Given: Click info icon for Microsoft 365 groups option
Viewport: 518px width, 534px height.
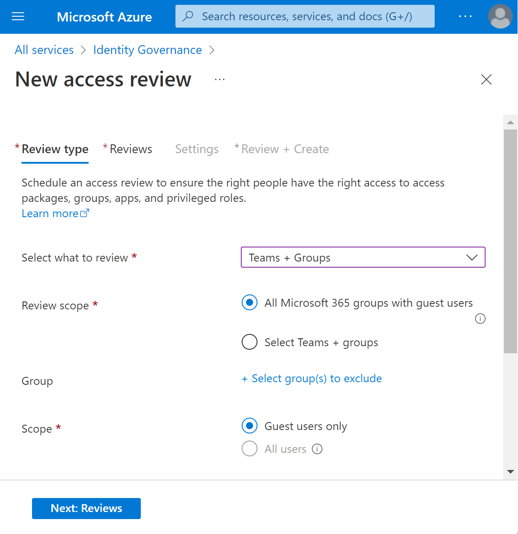Looking at the screenshot, I should click(480, 319).
